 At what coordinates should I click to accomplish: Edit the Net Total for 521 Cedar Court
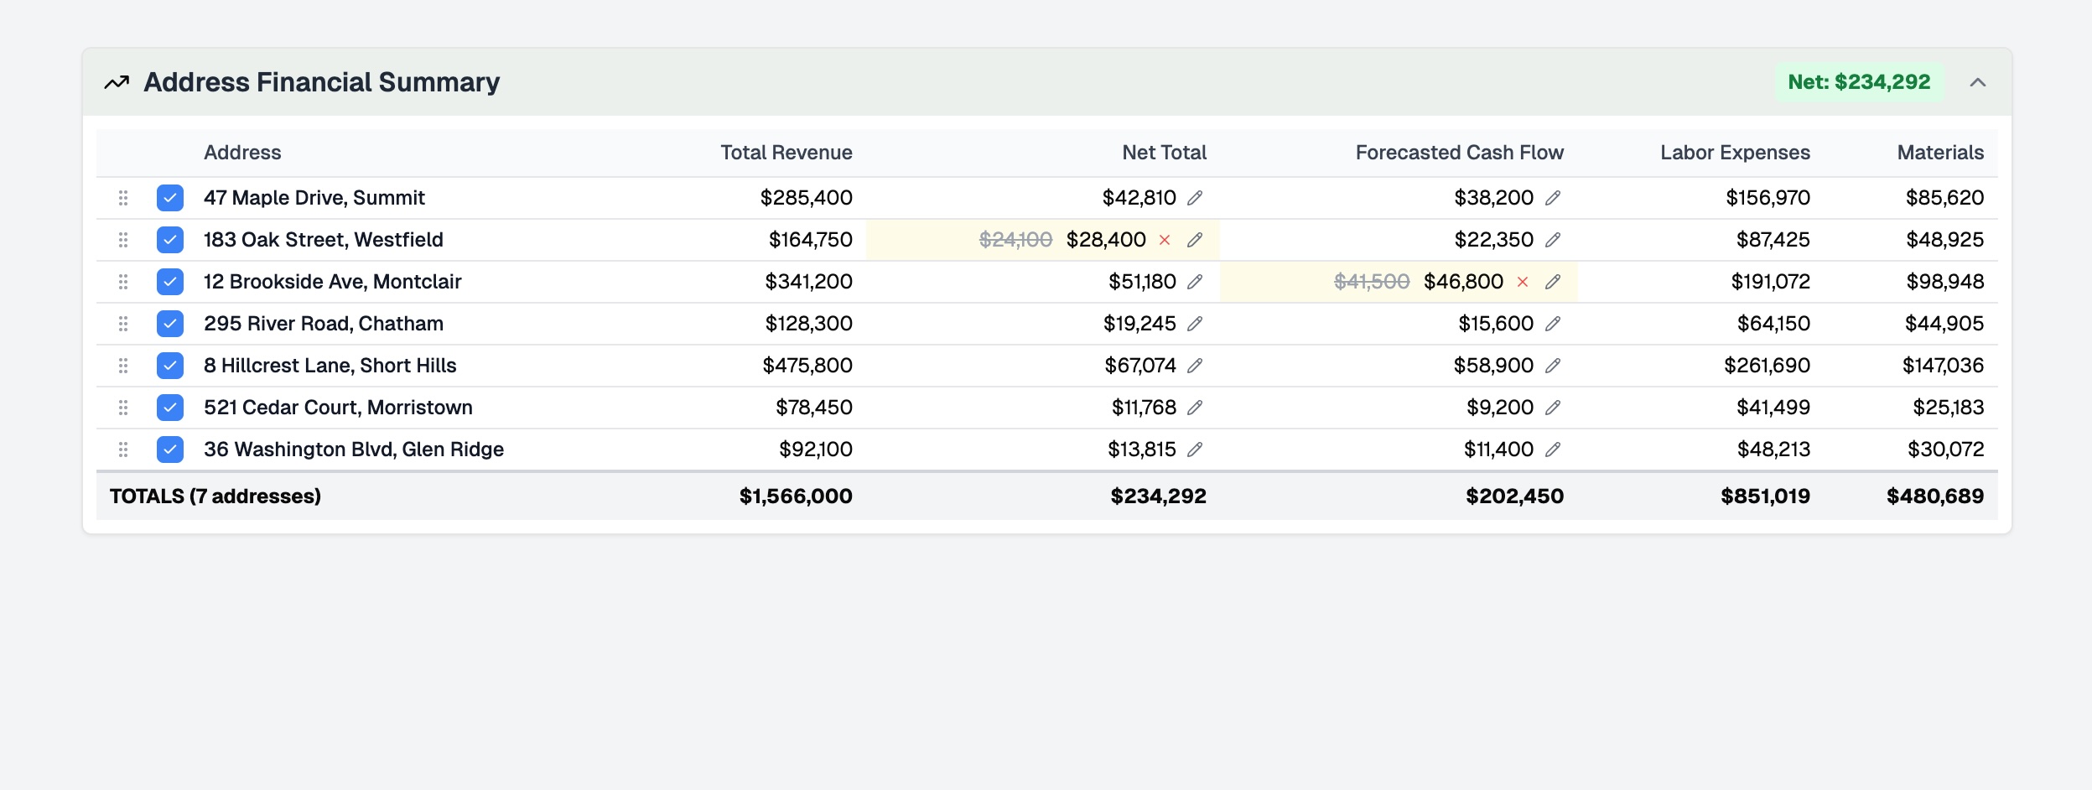(1197, 407)
